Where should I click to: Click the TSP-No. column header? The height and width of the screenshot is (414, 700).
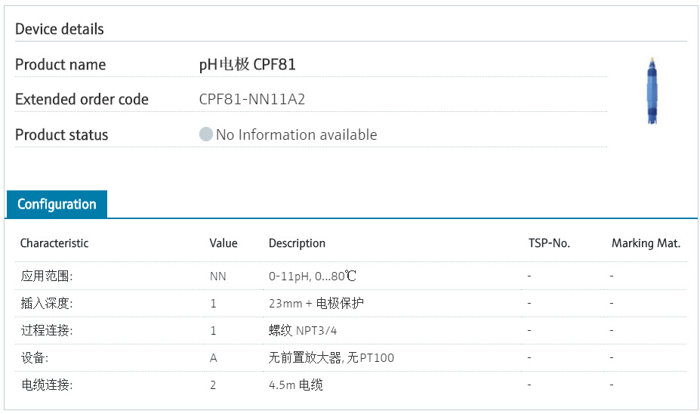coord(549,243)
